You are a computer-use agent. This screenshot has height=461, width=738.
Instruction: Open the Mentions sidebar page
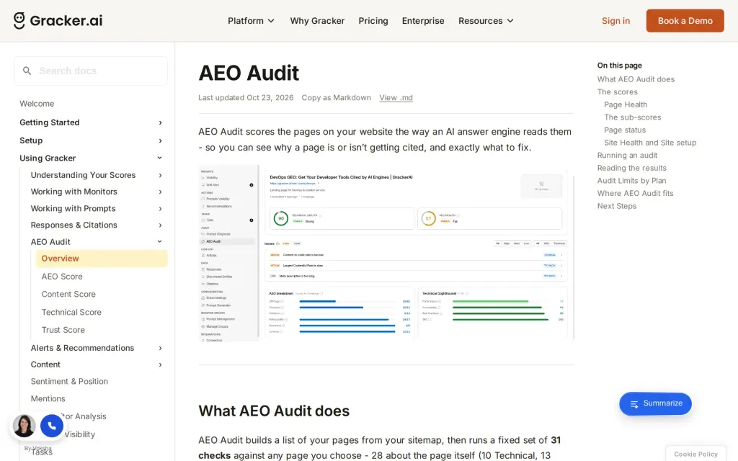pos(48,399)
